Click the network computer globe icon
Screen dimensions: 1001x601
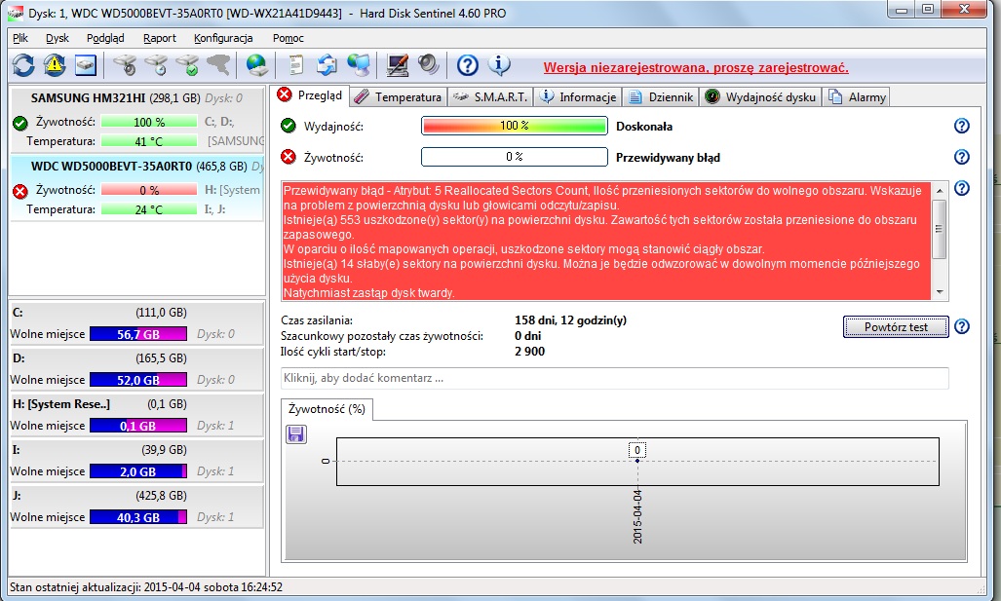click(358, 65)
